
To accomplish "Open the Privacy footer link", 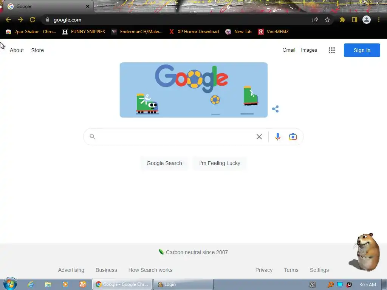I will pos(264,270).
